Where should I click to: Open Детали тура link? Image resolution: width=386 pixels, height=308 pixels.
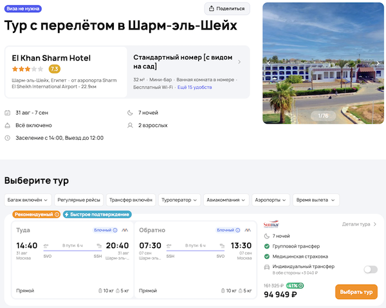pos(359,224)
